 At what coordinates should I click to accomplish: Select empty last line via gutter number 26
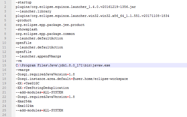click(x=4, y=115)
